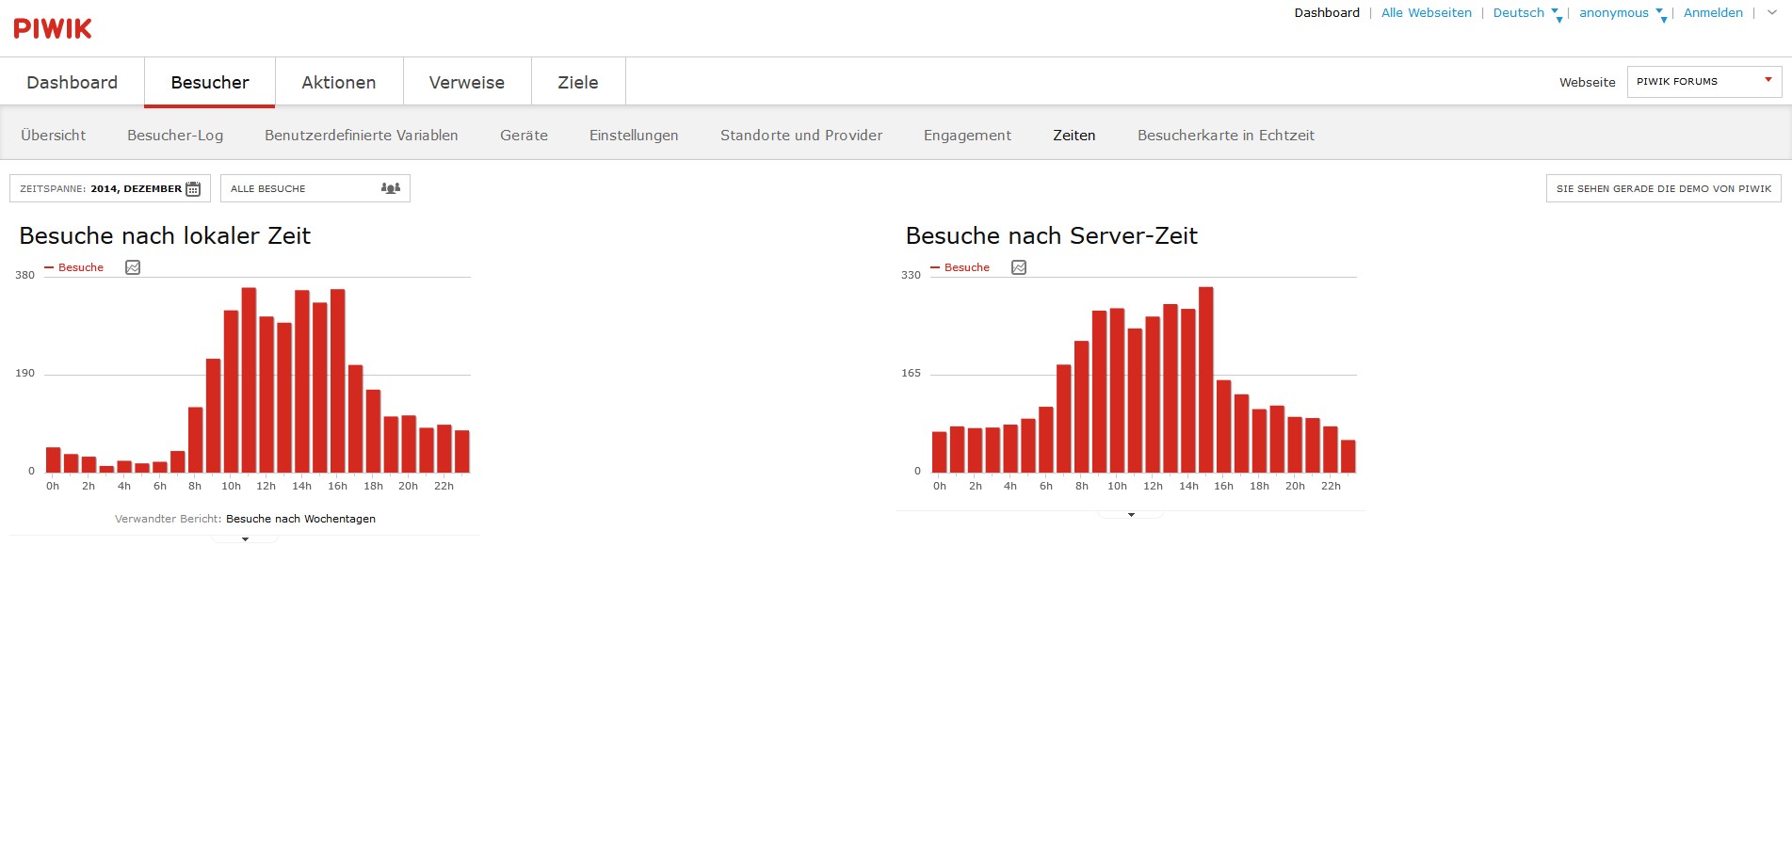This screenshot has width=1792, height=868.
Task: Click the Webseite label
Action: click(x=1588, y=83)
